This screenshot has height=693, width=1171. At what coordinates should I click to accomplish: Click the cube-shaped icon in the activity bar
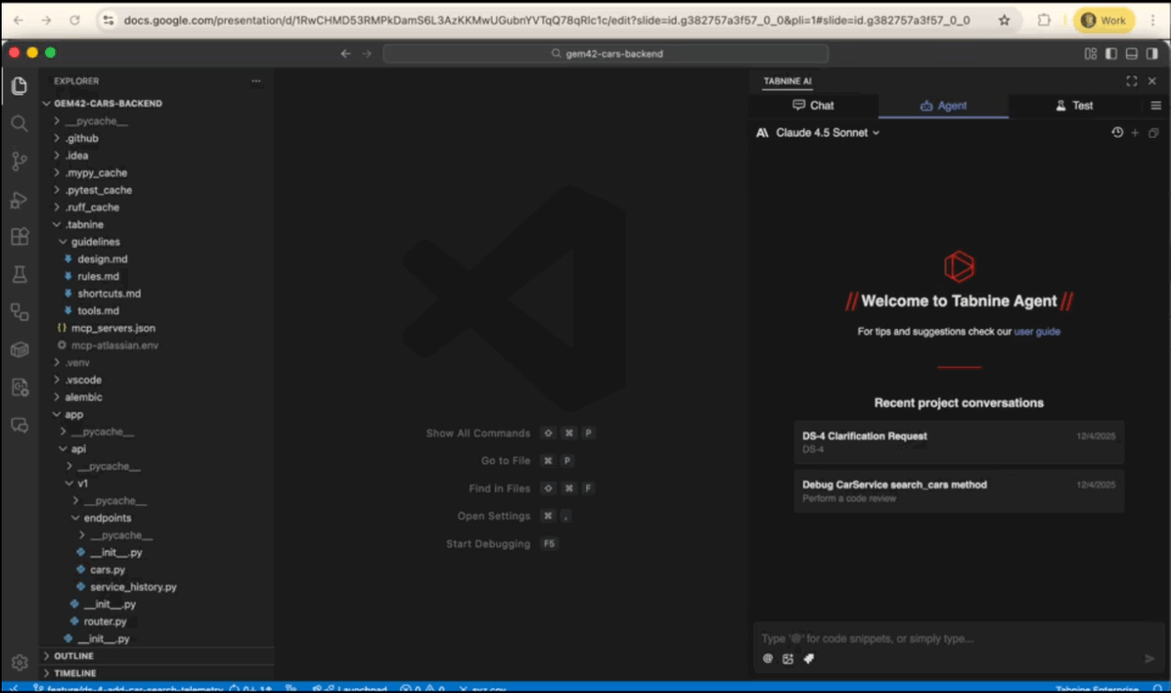tap(19, 350)
